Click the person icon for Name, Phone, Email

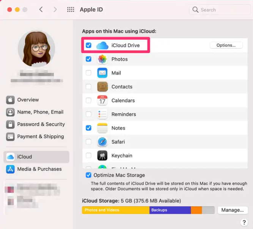(x=10, y=112)
